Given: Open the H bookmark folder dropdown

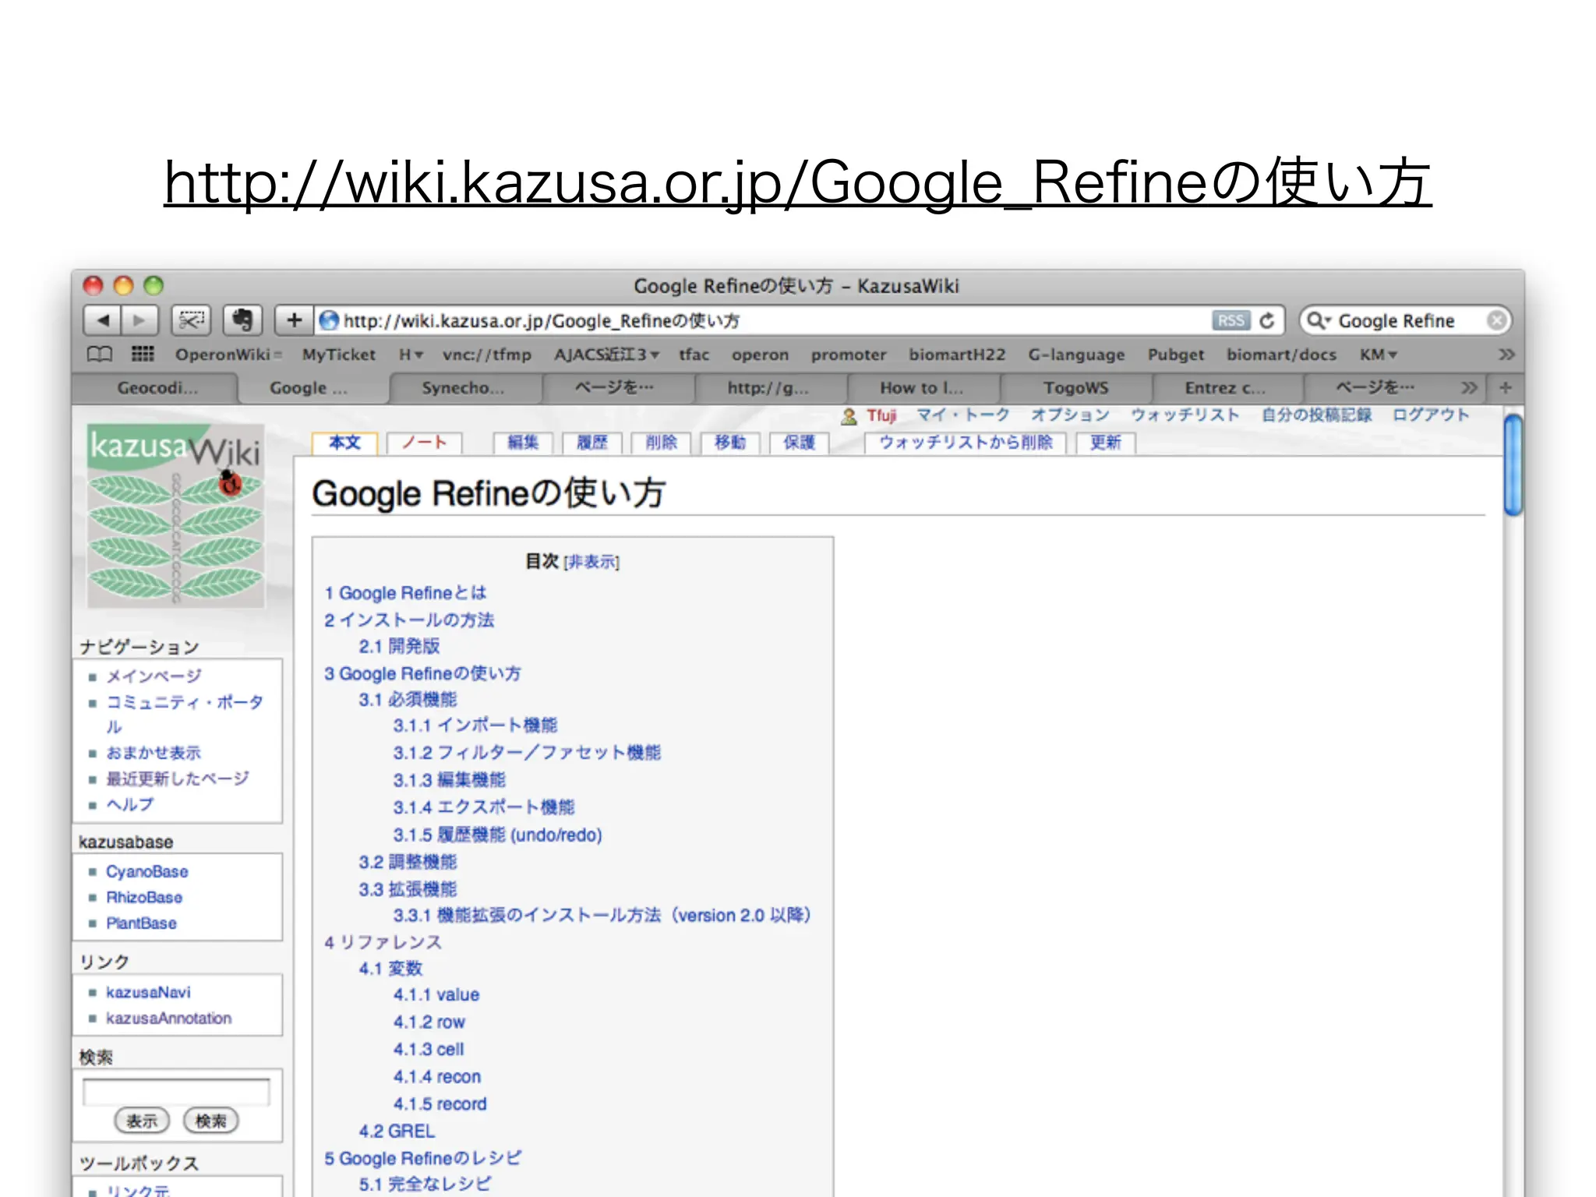Looking at the screenshot, I should (411, 355).
